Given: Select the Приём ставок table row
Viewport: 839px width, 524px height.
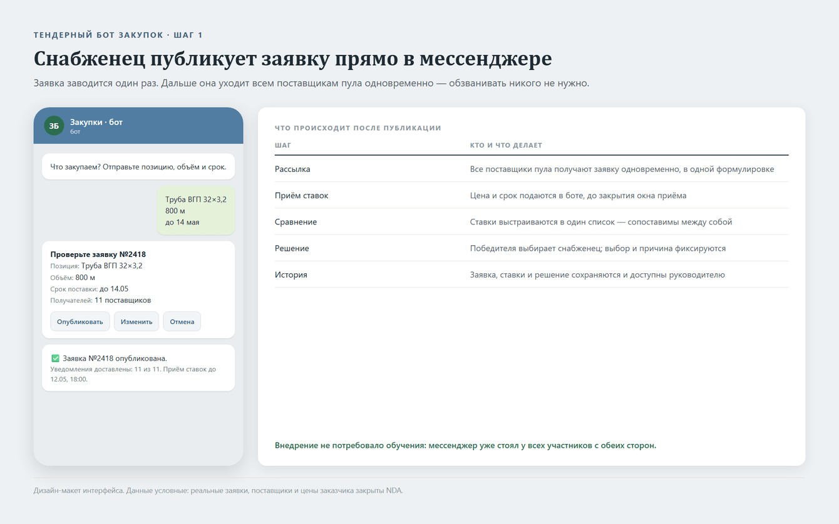Looking at the screenshot, I should pyautogui.click(x=532, y=196).
